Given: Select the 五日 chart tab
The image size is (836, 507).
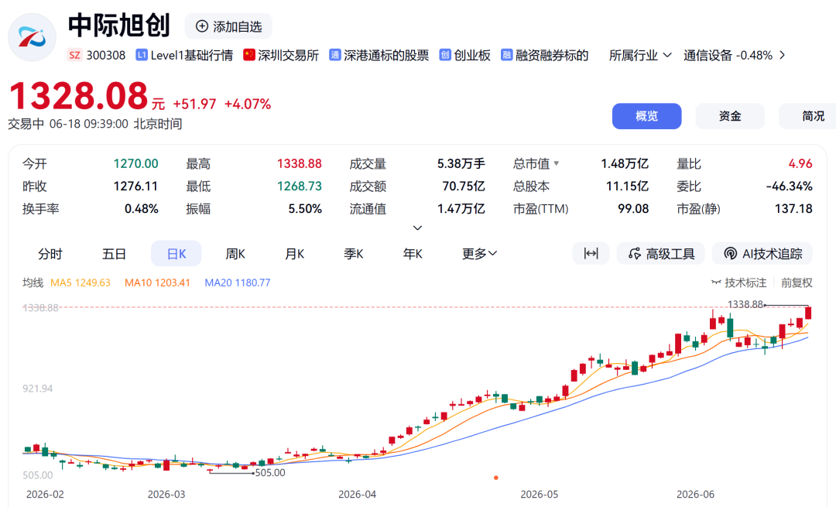Looking at the screenshot, I should (114, 254).
